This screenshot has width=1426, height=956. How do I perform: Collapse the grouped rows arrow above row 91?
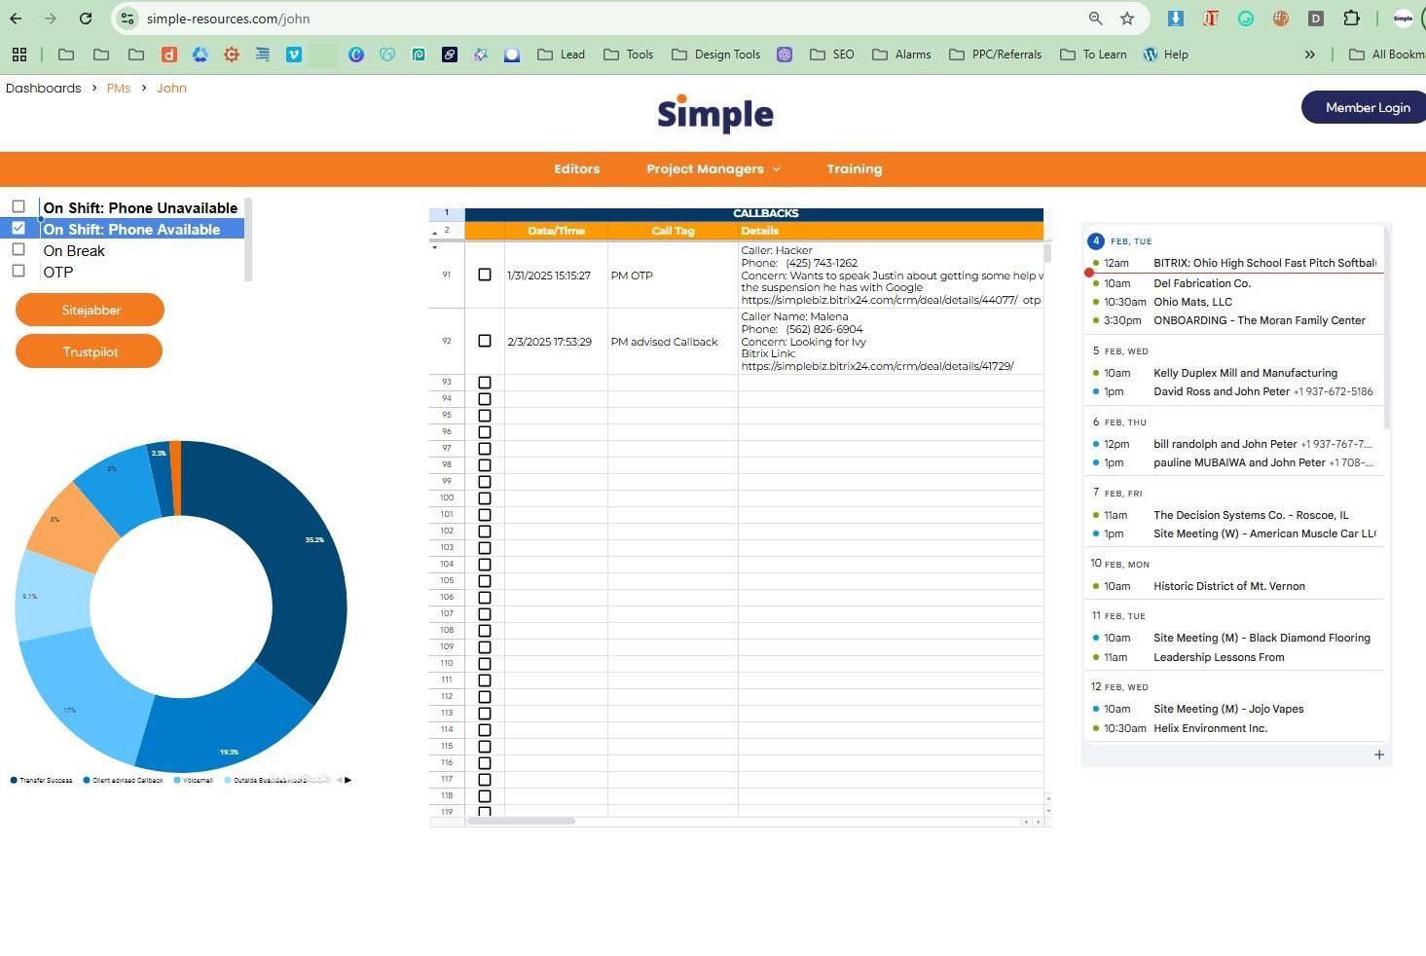tap(434, 247)
